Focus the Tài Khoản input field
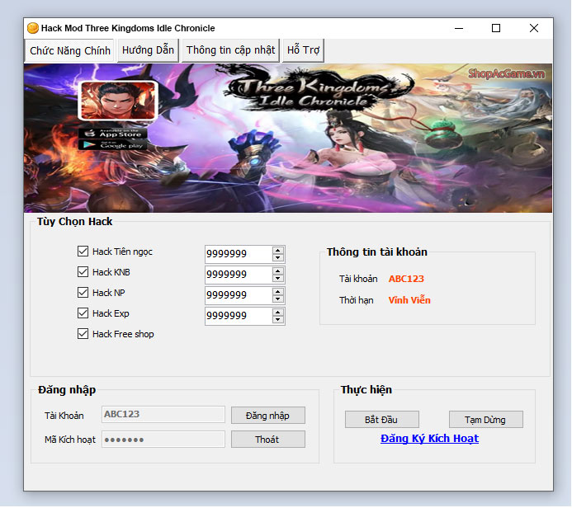 click(x=163, y=415)
